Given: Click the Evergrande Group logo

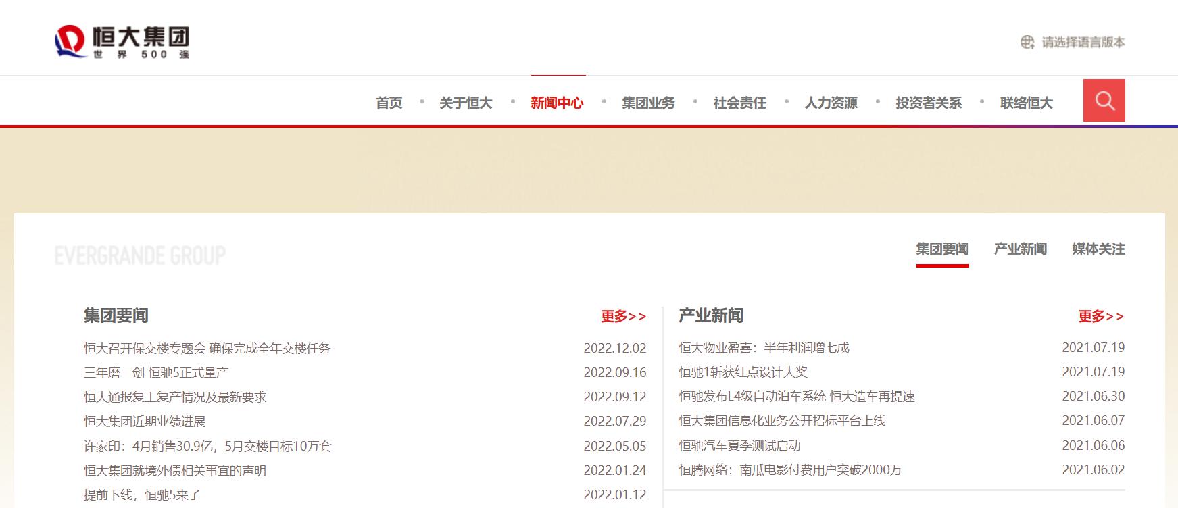Looking at the screenshot, I should 122,42.
